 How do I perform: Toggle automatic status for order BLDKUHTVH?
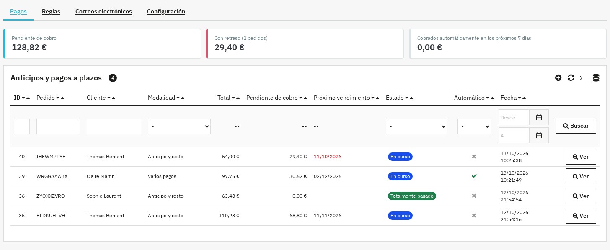point(474,216)
